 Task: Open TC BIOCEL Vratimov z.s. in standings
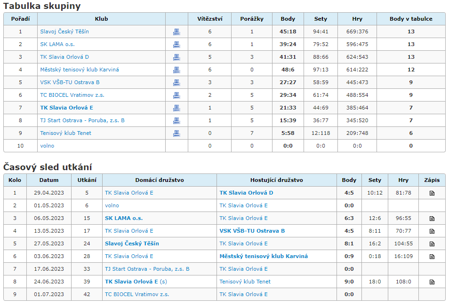(72, 95)
